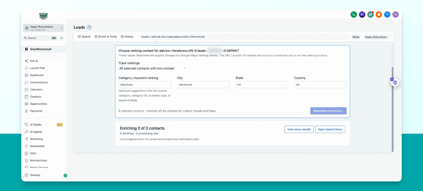Click the Open Saved history button
The height and width of the screenshot is (191, 423).
[x=330, y=129]
